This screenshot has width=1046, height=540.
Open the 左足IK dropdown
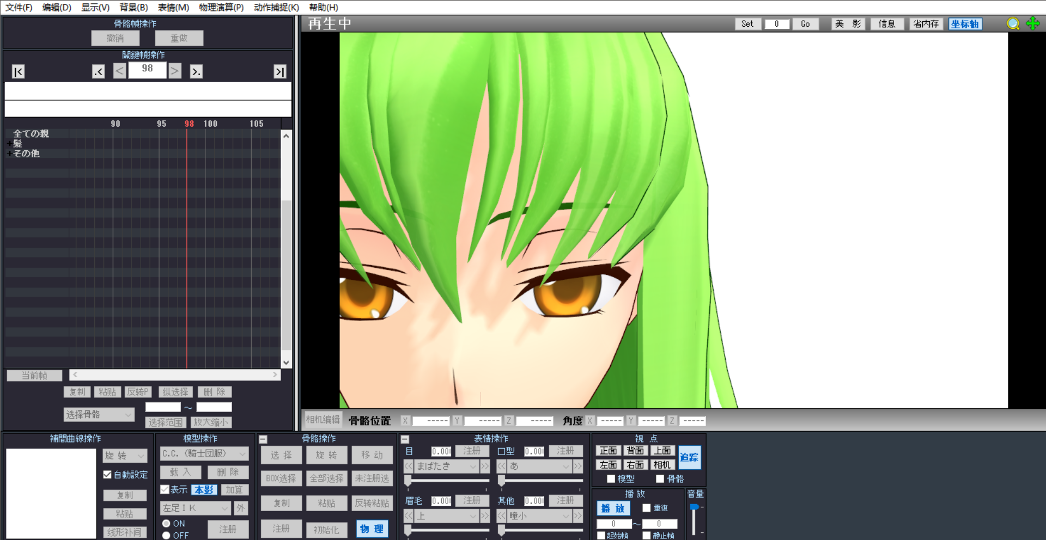pyautogui.click(x=196, y=508)
